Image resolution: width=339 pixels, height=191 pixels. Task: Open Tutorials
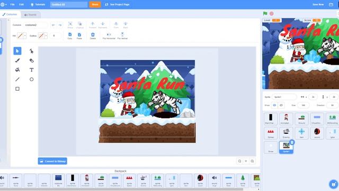pos(38,4)
